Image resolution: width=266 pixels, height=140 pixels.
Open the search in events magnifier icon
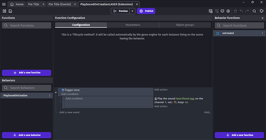click(254, 11)
